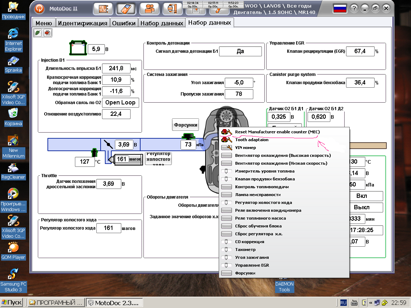Click the battery icon next to the 5,9 V reading

pyautogui.click(x=77, y=47)
